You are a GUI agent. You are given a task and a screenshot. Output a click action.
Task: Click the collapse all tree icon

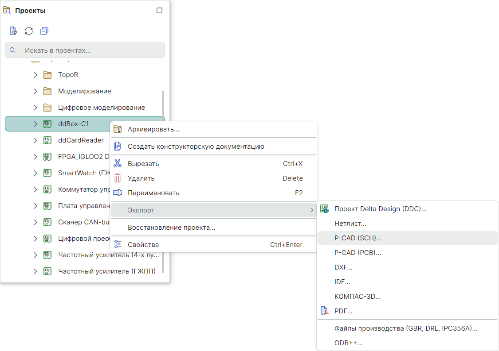click(x=44, y=31)
